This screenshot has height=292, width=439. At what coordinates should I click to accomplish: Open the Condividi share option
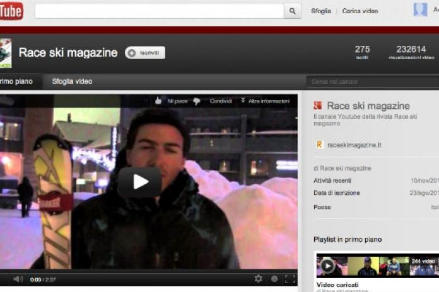[221, 101]
